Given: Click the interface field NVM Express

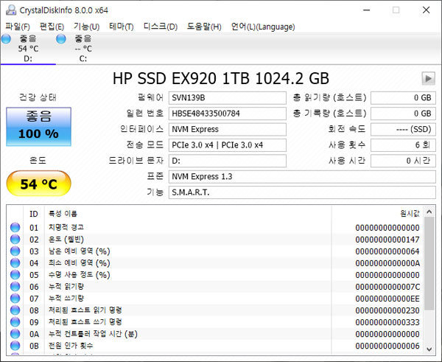Looking at the screenshot, I should 228,129.
